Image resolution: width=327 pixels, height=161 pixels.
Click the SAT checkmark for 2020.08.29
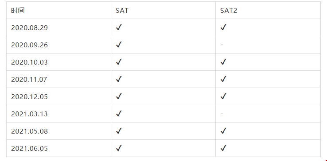[119, 27]
